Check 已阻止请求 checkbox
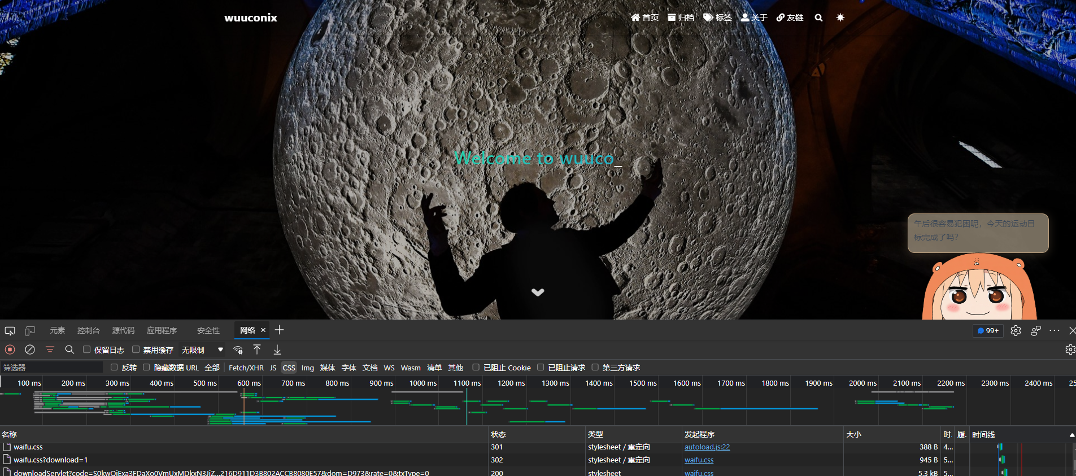Viewport: 1076px width, 476px height. 541,367
